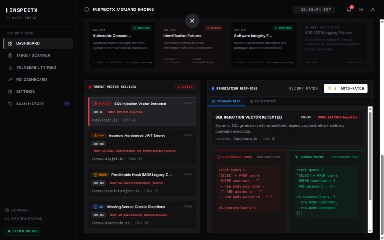Click the shield icon beside INSPECTX // GUARD ENGINE
The height and width of the screenshot is (240, 384).
point(87,10)
